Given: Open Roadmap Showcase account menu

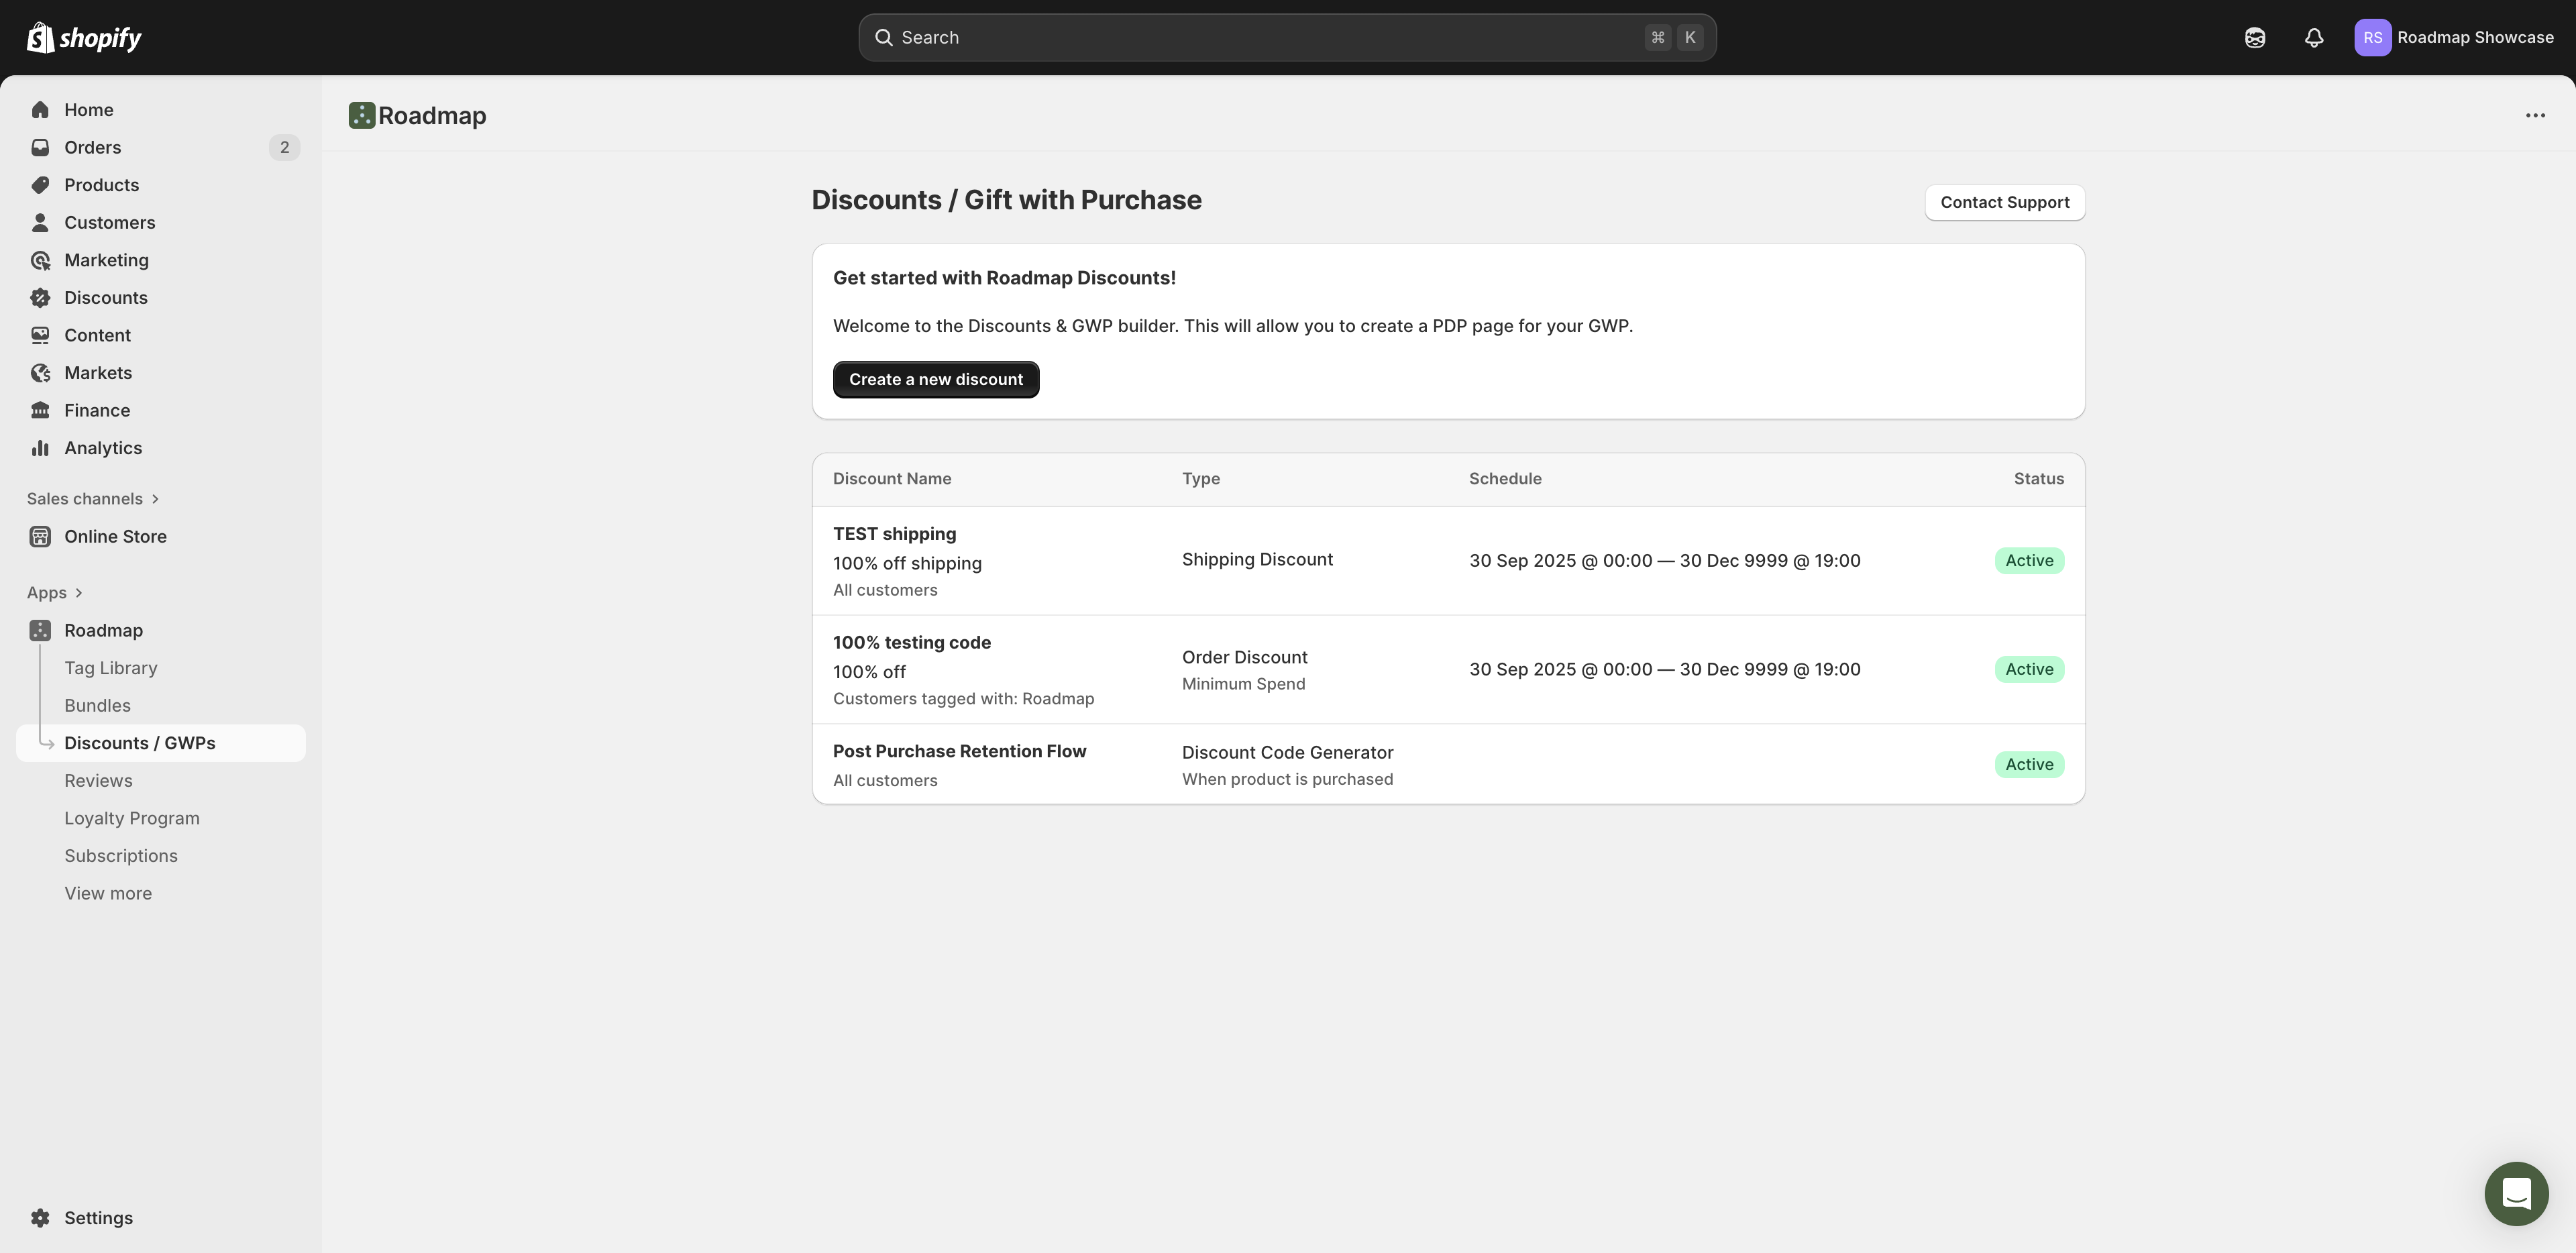Looking at the screenshot, I should point(2453,38).
